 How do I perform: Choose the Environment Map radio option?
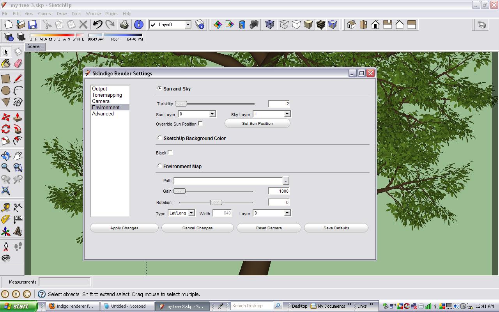point(159,166)
